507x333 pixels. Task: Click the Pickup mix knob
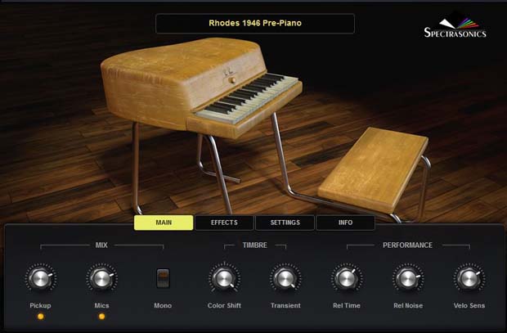tap(40, 278)
